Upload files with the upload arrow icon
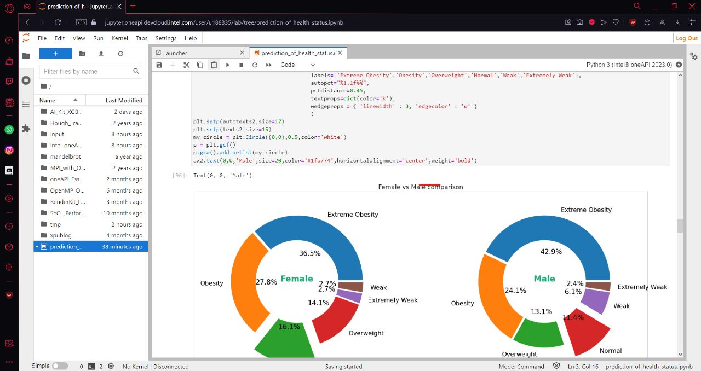 101,54
